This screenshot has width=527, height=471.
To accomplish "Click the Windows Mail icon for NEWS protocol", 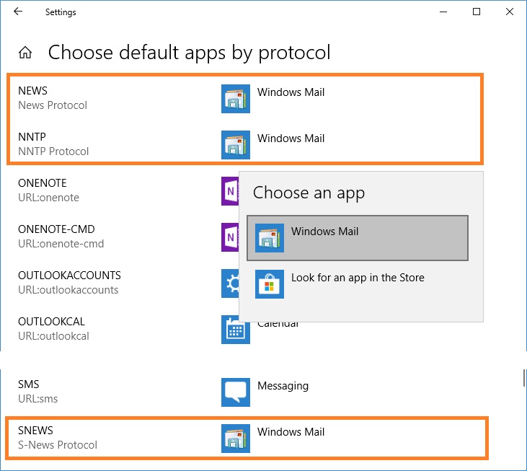I will click(236, 99).
